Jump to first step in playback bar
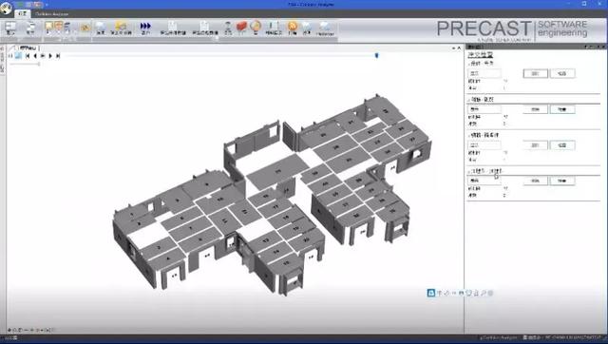 (28, 56)
